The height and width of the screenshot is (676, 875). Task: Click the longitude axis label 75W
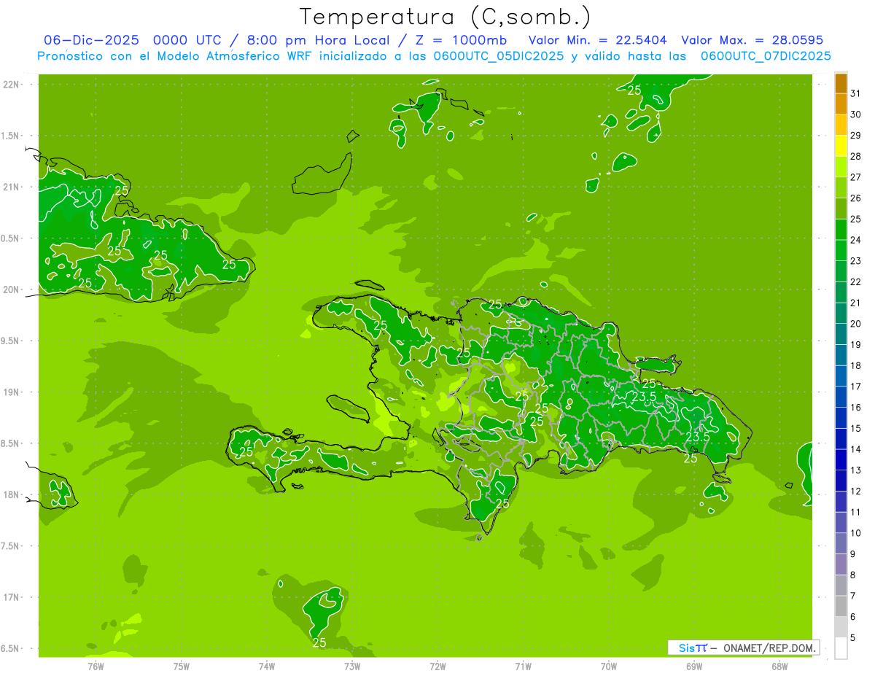[x=182, y=666]
